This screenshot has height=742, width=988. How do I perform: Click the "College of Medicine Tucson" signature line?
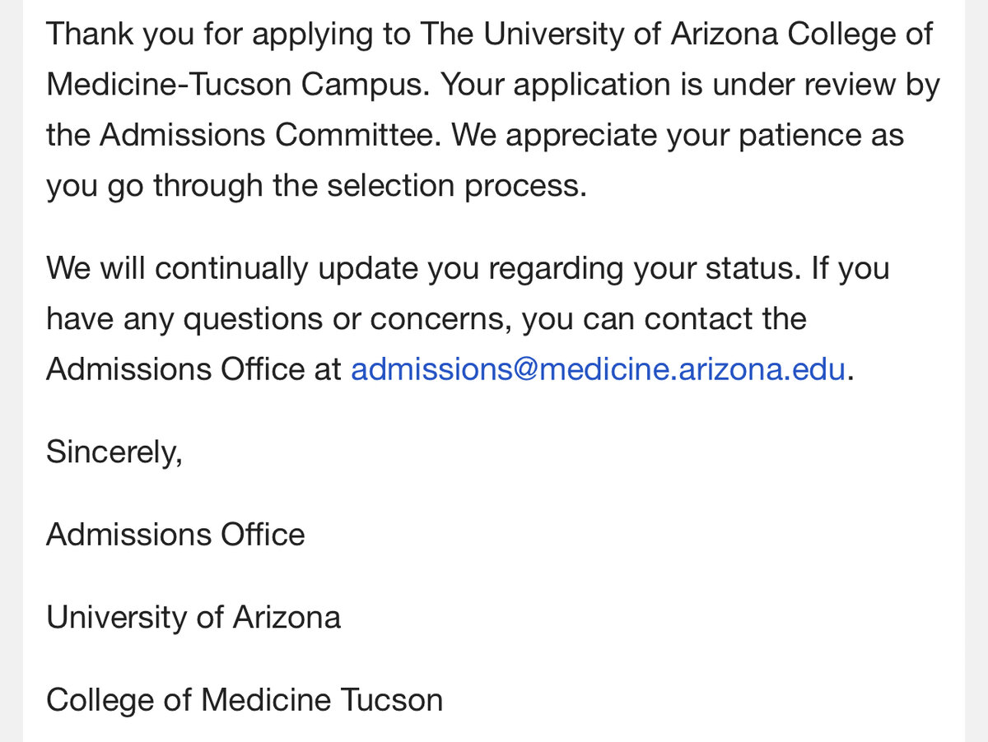245,700
